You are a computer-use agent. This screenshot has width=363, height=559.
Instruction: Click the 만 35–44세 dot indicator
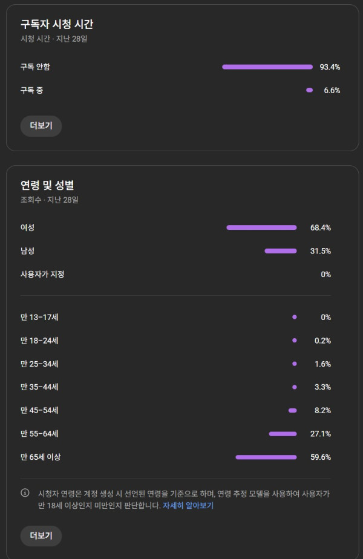pyautogui.click(x=295, y=387)
